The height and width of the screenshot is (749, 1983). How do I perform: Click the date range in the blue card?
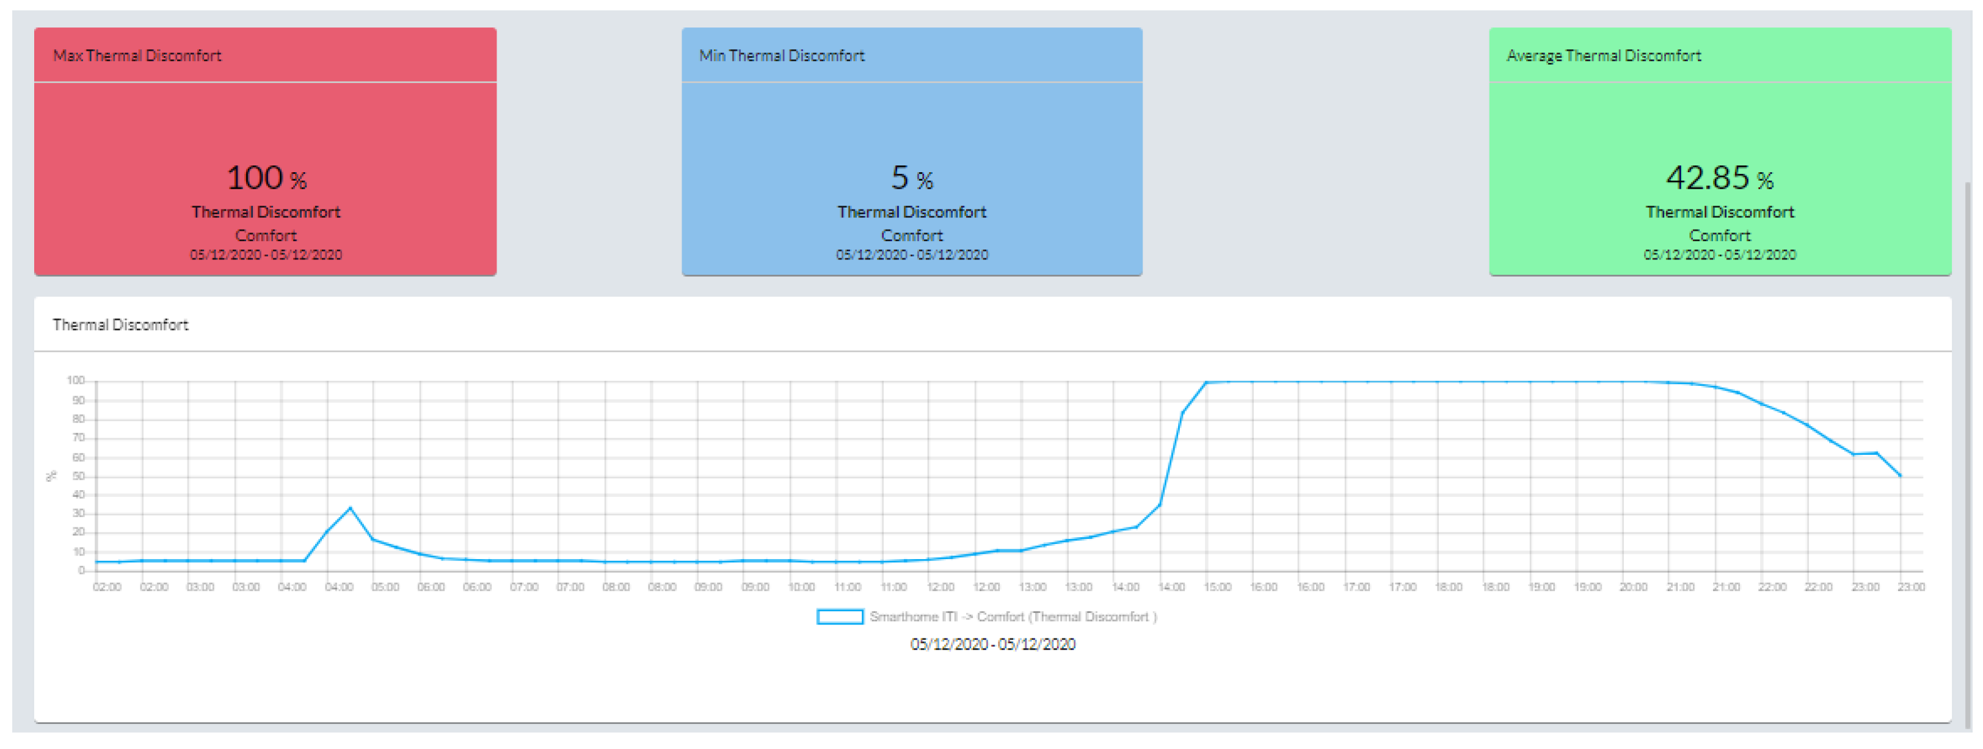click(x=911, y=255)
